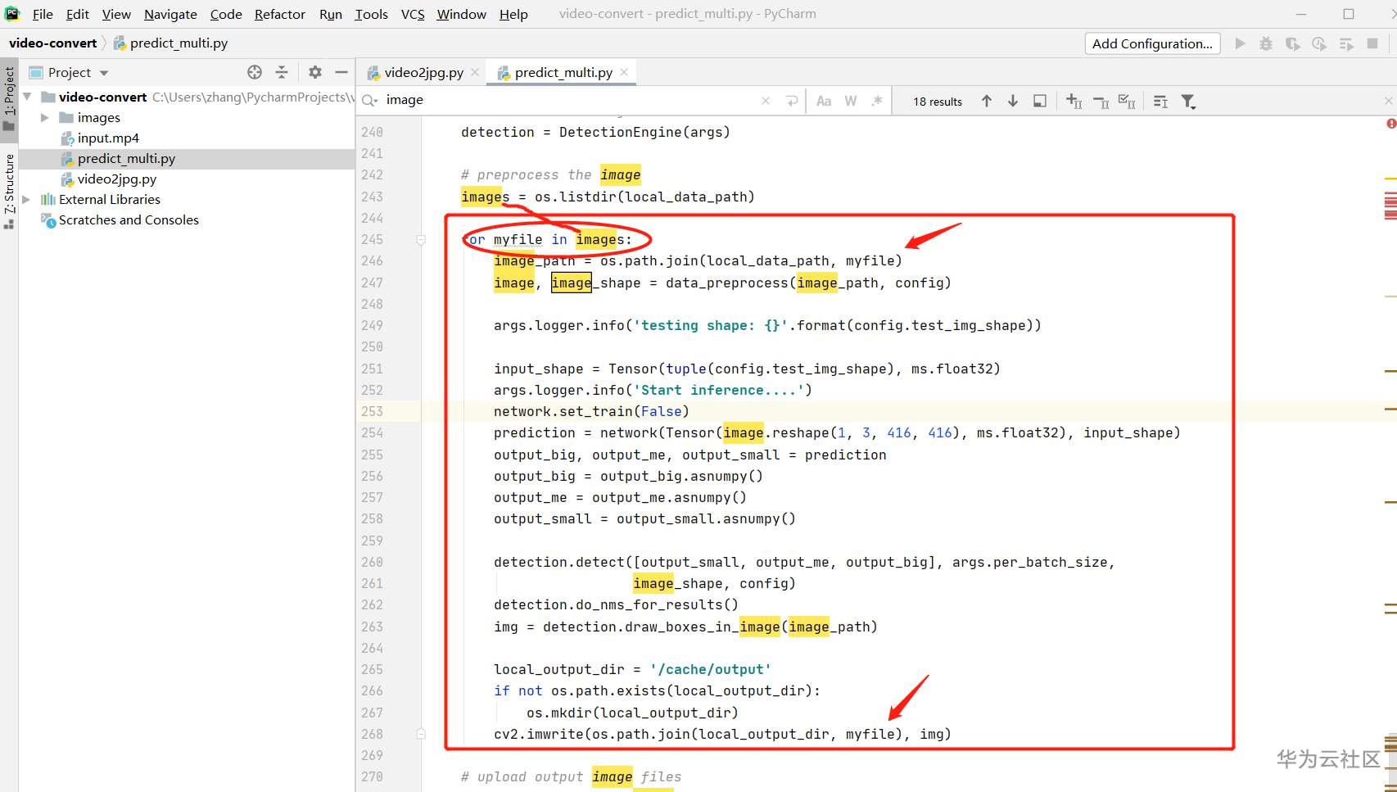This screenshot has width=1397, height=792.
Task: Click the video-convert breadcrumb
Action: (x=52, y=43)
